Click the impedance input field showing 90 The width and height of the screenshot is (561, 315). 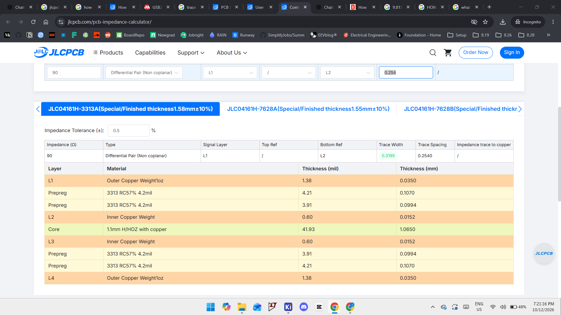pyautogui.click(x=74, y=73)
